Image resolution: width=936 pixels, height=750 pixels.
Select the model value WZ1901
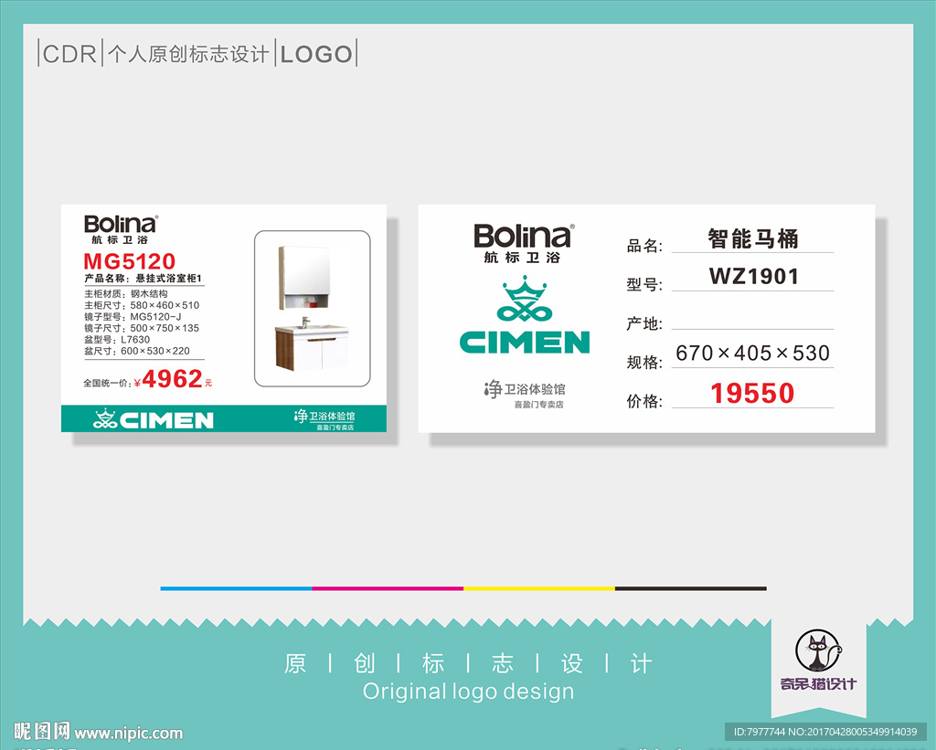tap(754, 276)
